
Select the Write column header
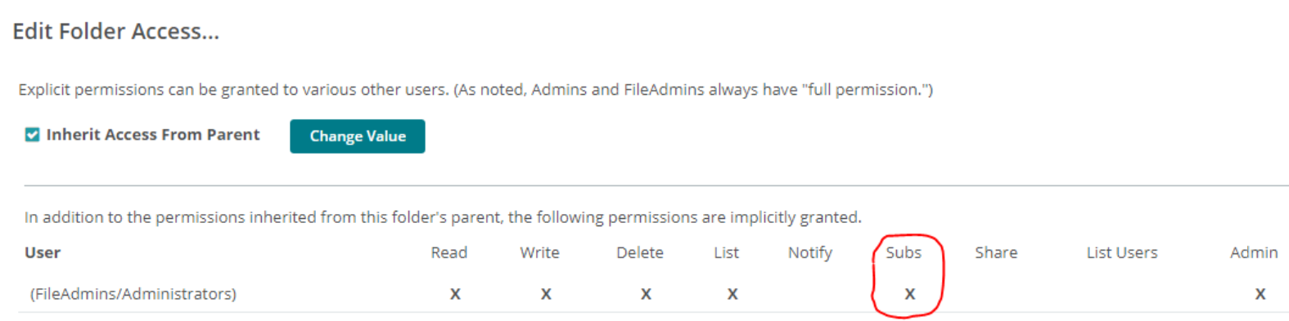click(540, 253)
